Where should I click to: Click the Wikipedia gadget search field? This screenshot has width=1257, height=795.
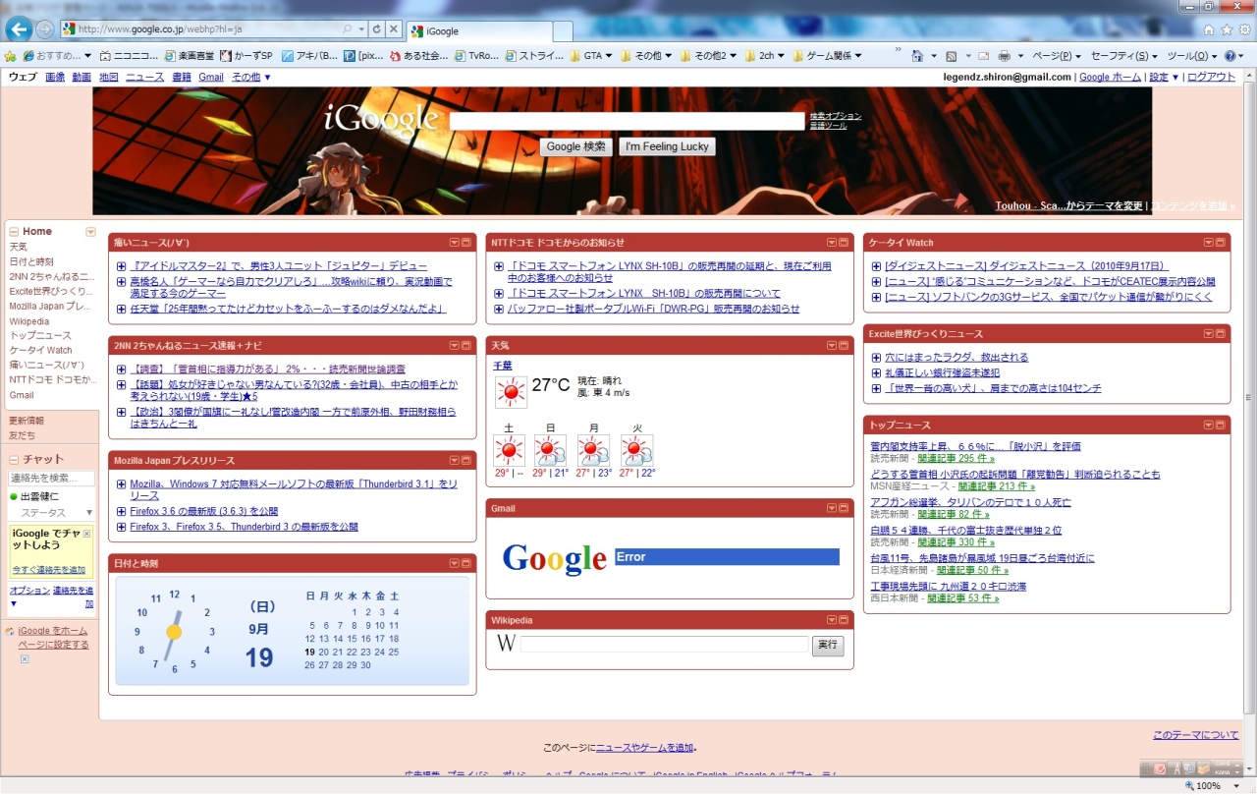(664, 645)
